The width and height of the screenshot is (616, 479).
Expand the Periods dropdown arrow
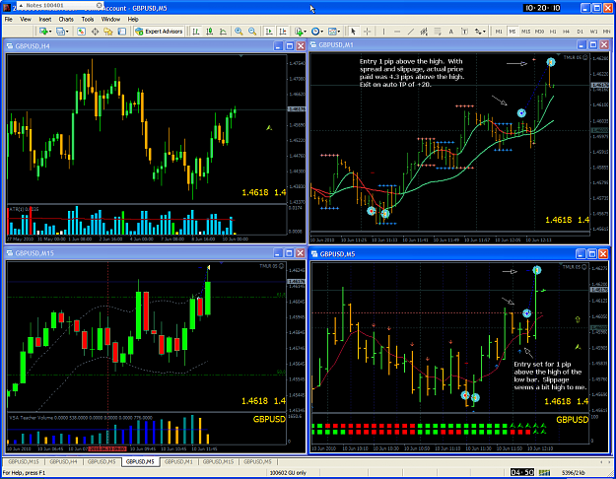coord(321,32)
